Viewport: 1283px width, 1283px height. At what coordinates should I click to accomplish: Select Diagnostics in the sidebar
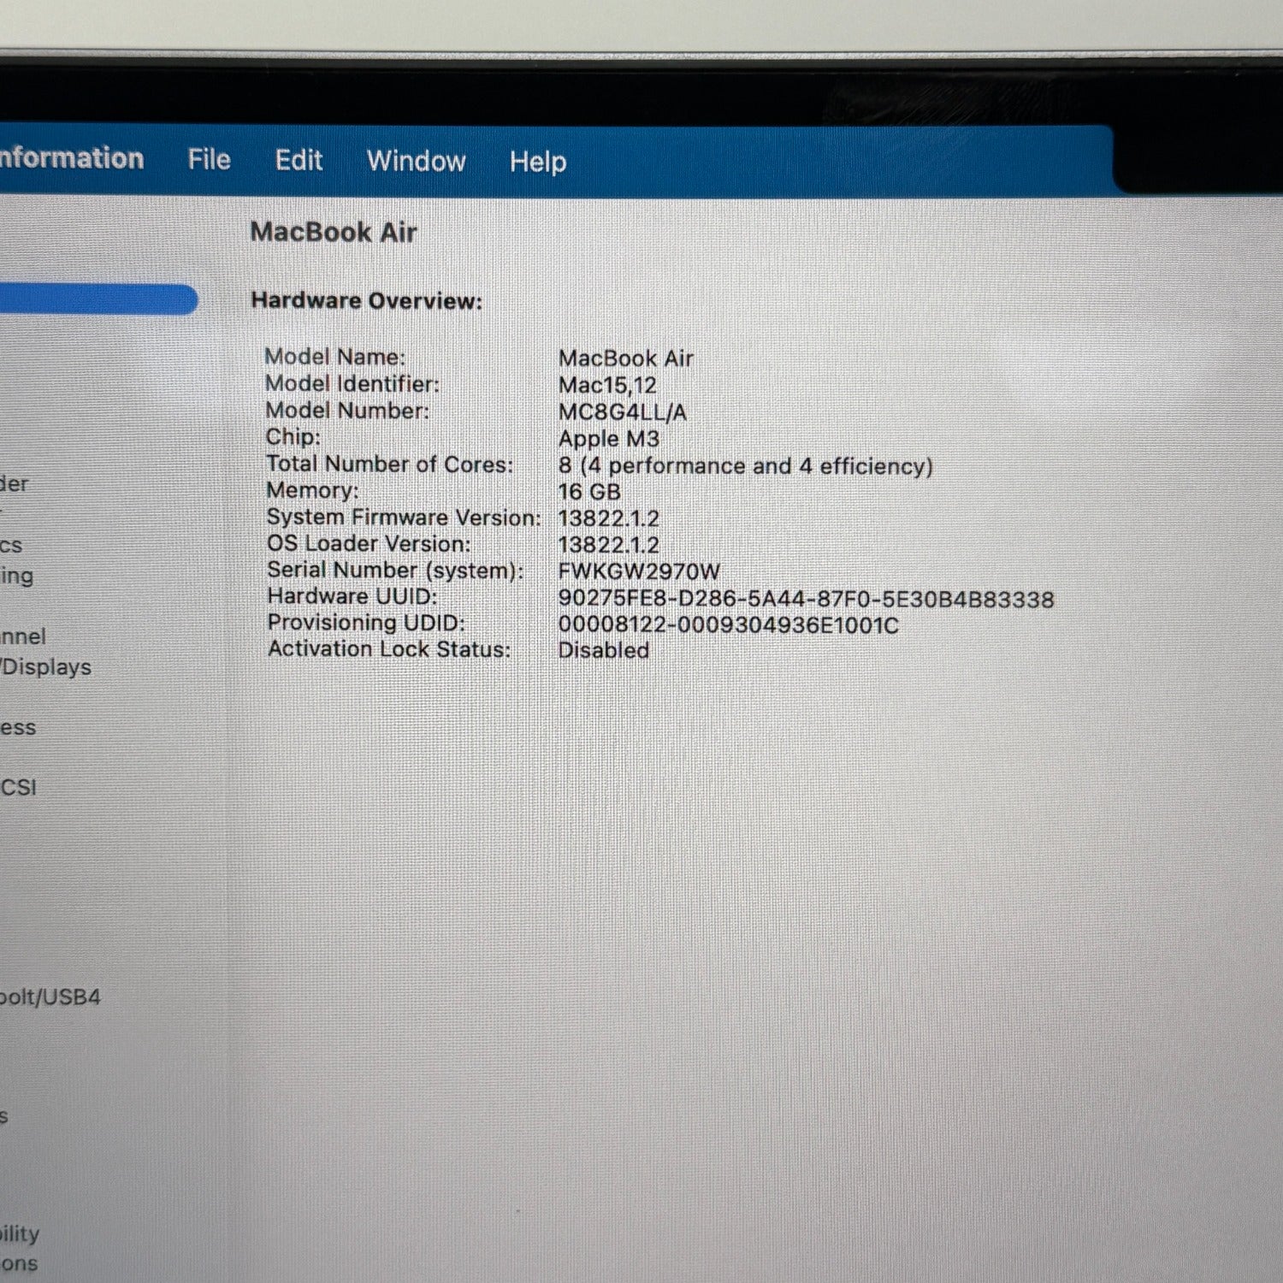point(11,545)
